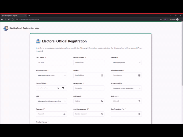
Task: Click the location icon in Address 2 field
Action: (x=139, y=101)
